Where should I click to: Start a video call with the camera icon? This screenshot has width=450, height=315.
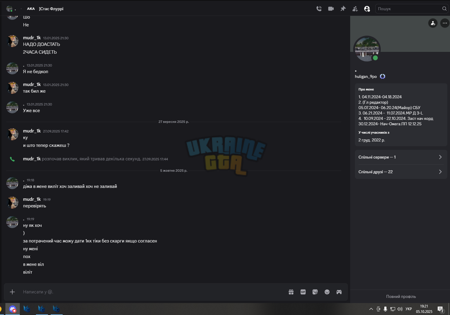331,9
